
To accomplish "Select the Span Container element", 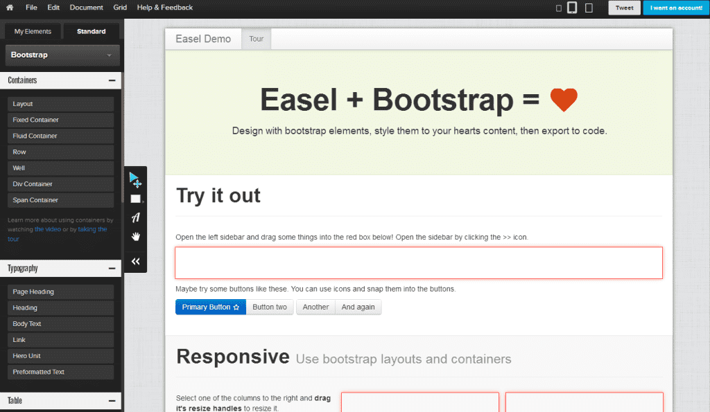I will coord(60,200).
